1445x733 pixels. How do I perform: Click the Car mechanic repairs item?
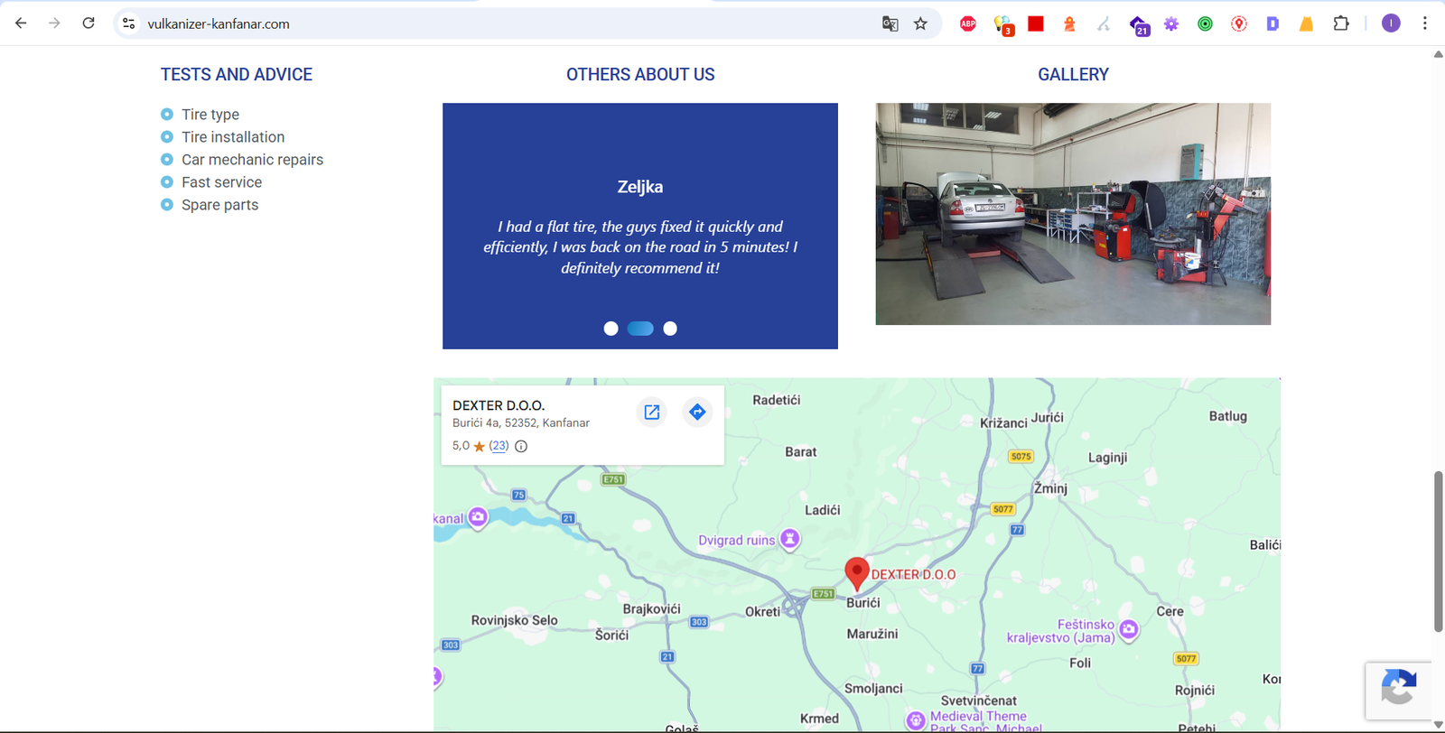(252, 160)
